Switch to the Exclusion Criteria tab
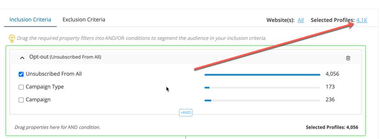The height and width of the screenshot is (139, 381). [x=84, y=20]
